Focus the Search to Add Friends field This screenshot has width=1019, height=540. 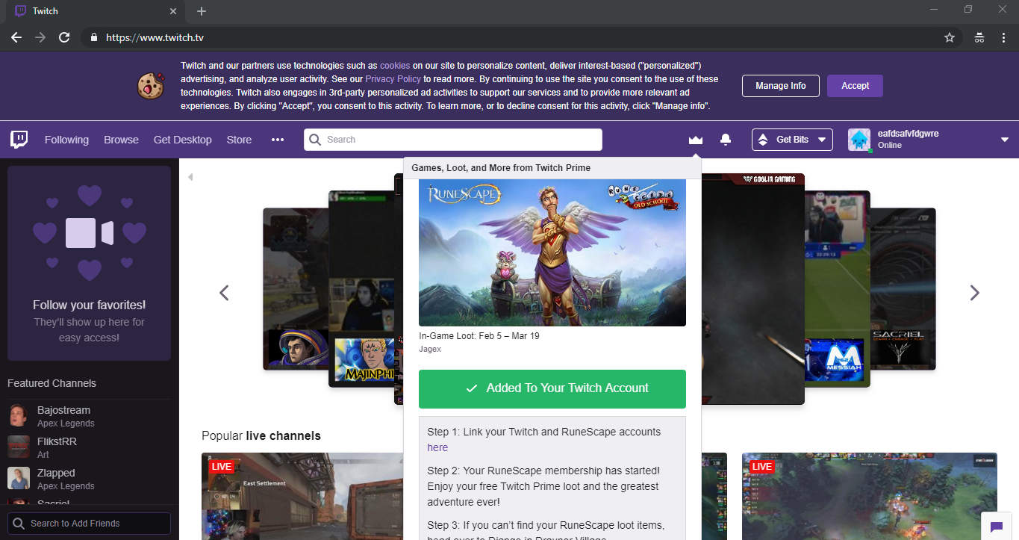point(89,524)
